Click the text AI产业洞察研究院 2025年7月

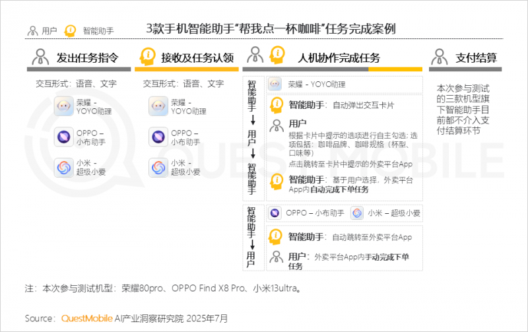tap(172, 318)
